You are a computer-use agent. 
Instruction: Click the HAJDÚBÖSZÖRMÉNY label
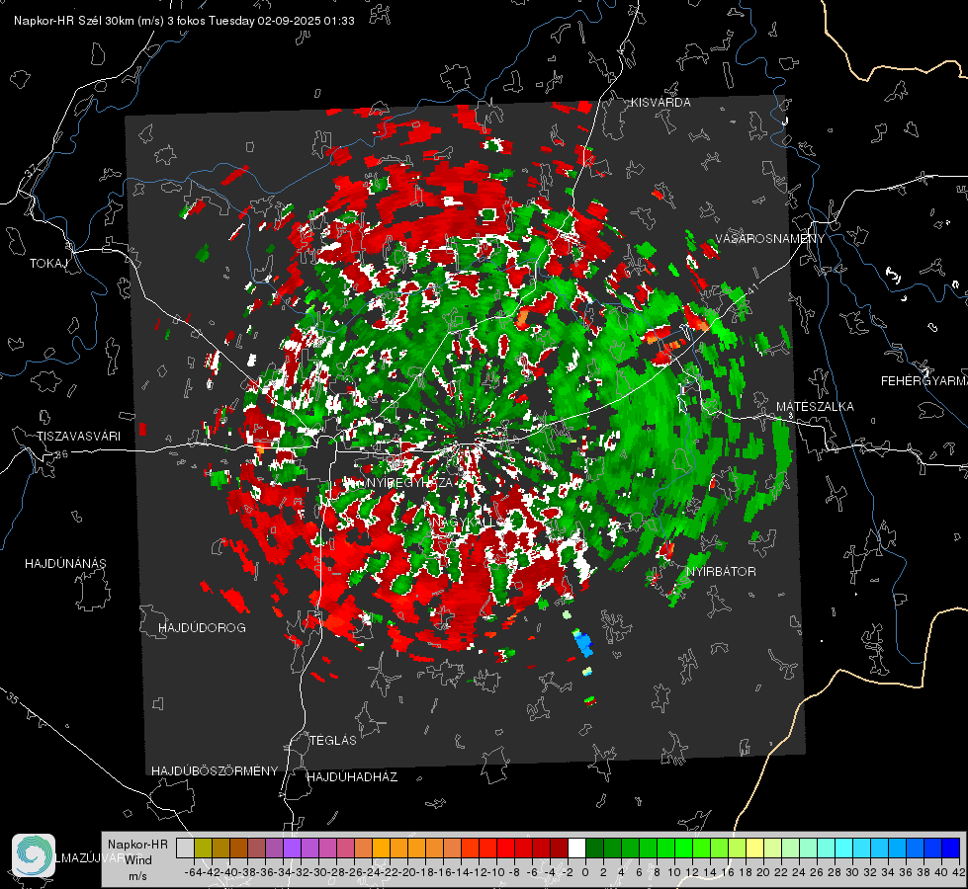215,771
